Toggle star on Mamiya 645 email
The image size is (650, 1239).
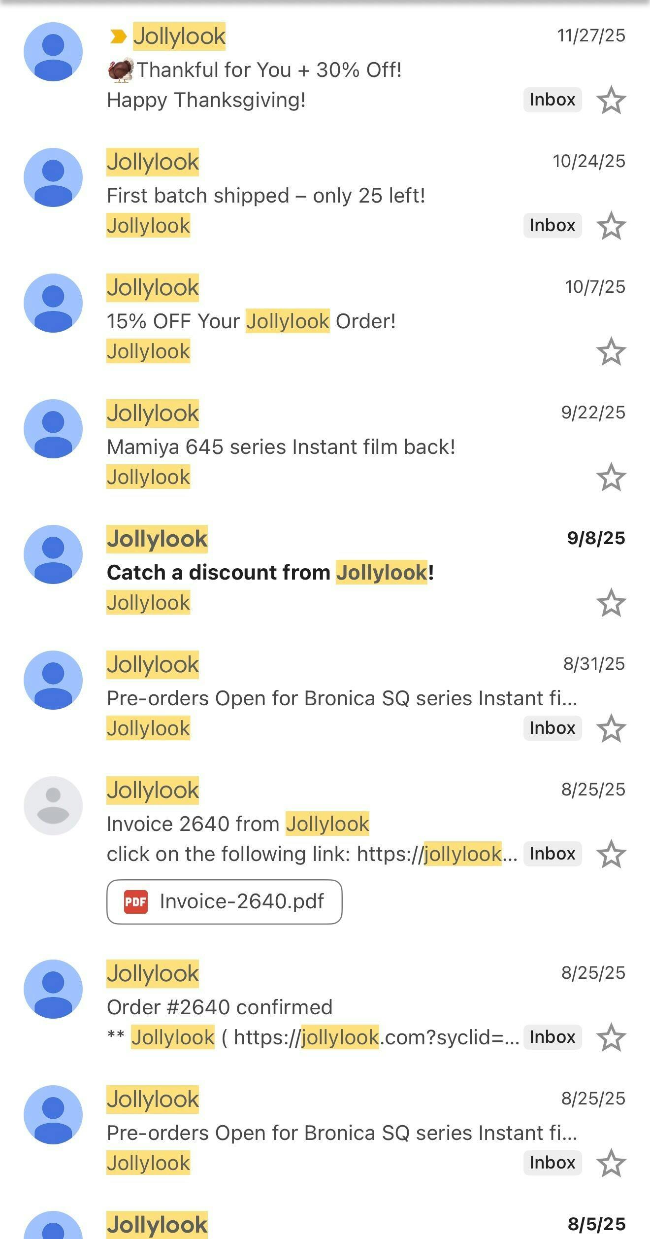611,477
